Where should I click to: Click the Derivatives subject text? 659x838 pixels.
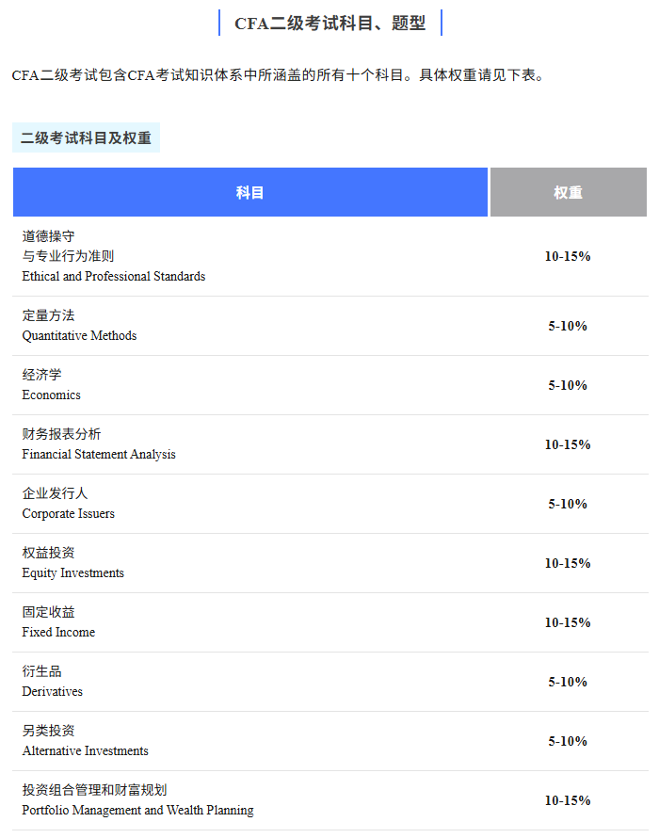(x=53, y=691)
